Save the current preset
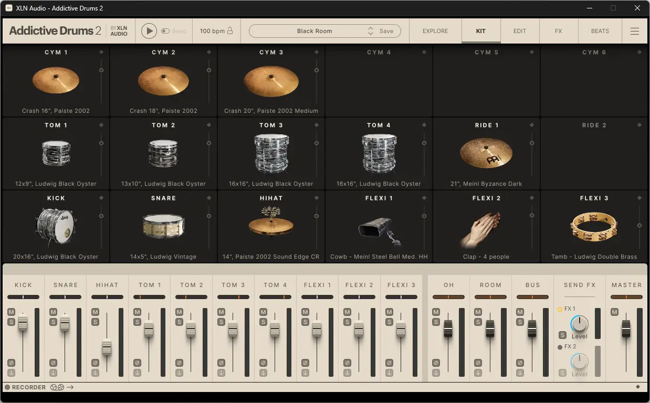This screenshot has width=650, height=403. [x=386, y=31]
